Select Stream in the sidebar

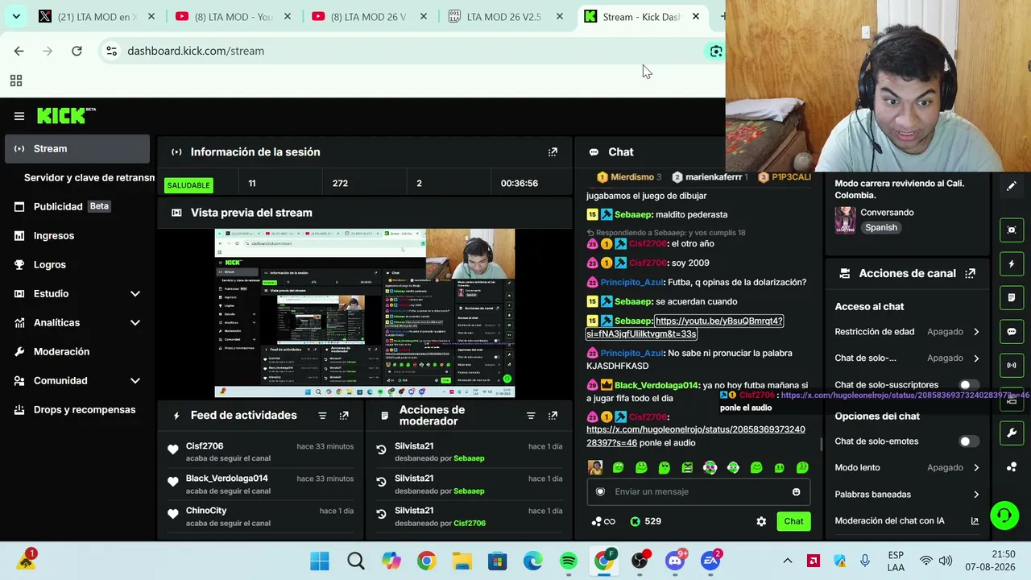tap(77, 148)
